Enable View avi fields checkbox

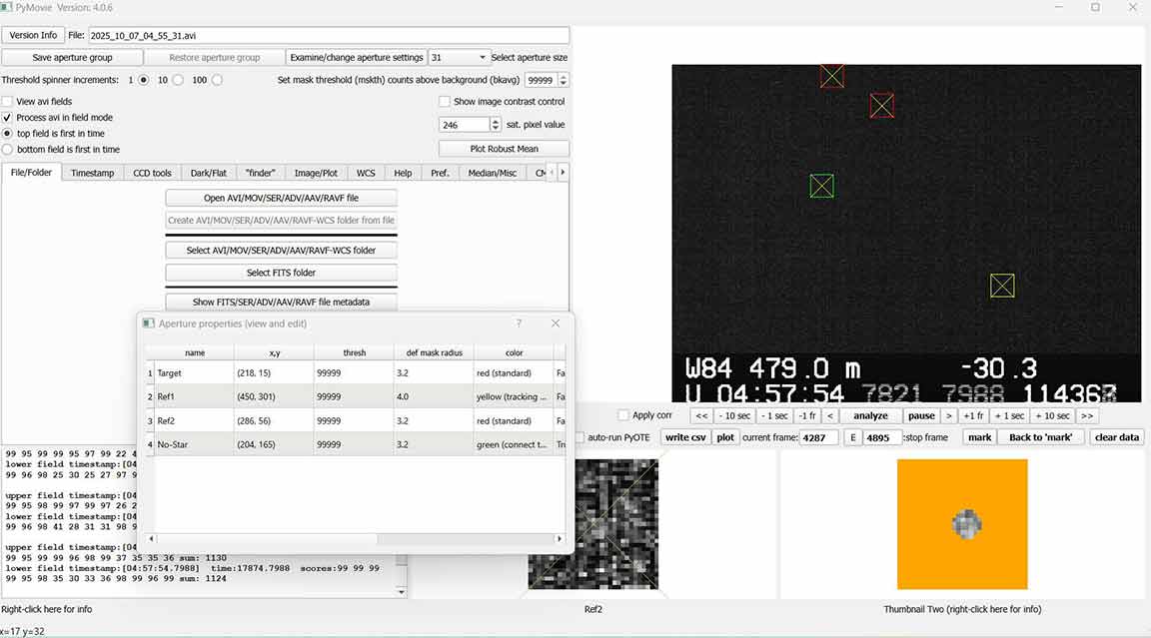(8, 102)
